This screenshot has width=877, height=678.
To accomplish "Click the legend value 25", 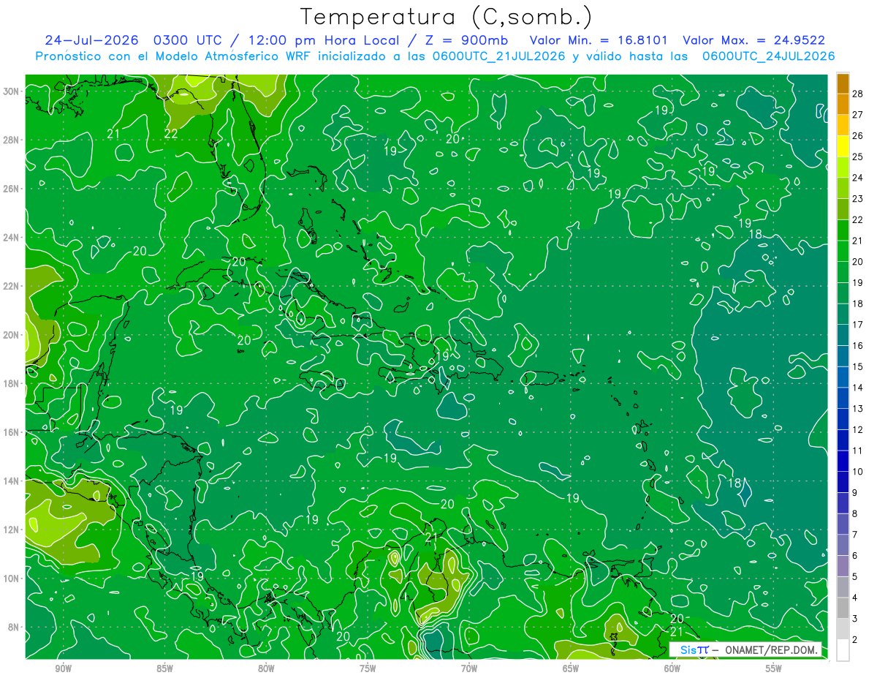I will coord(857,157).
